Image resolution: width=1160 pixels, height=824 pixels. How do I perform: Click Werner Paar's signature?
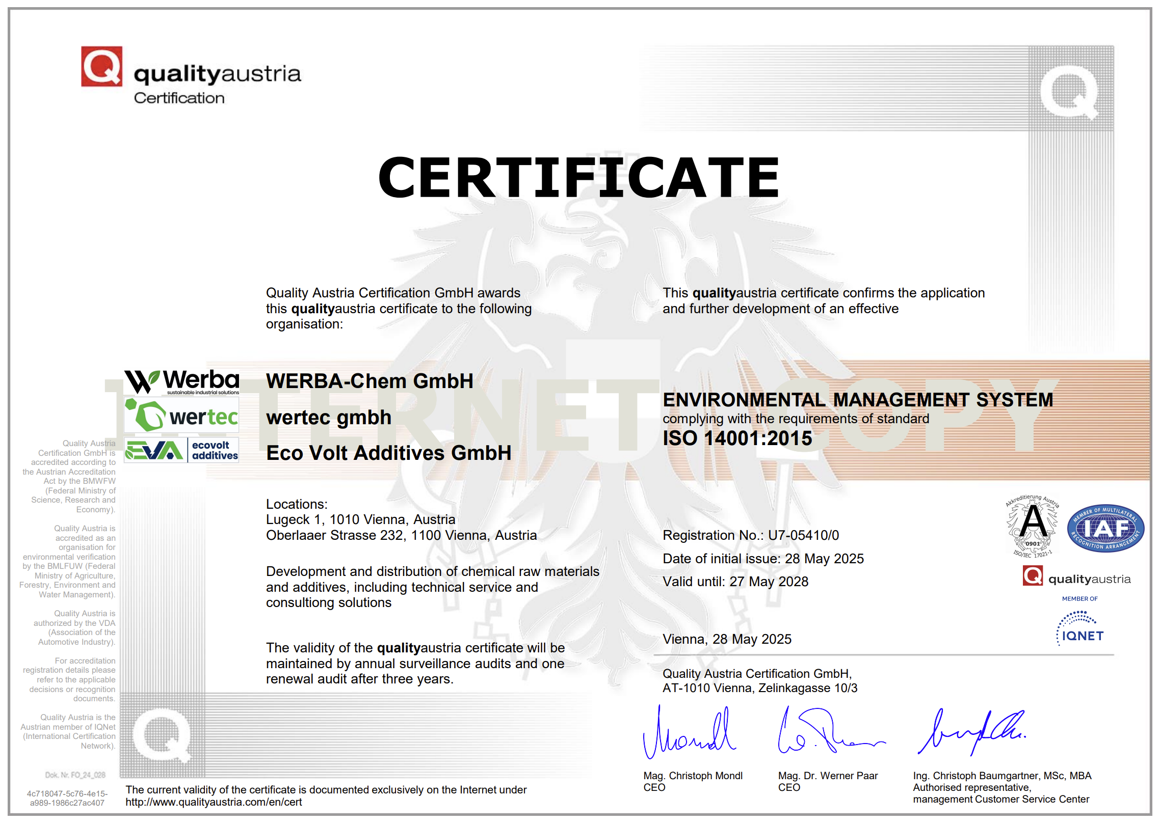tap(831, 730)
